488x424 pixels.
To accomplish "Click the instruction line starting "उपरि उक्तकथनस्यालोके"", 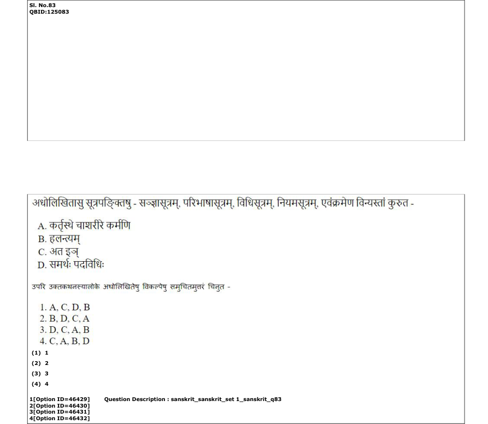I will [131, 287].
